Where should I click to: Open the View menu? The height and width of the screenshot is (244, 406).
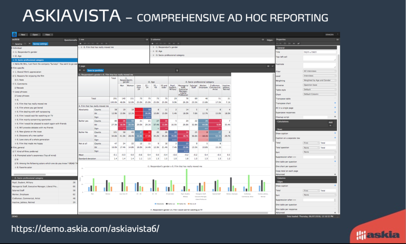point(48,34)
